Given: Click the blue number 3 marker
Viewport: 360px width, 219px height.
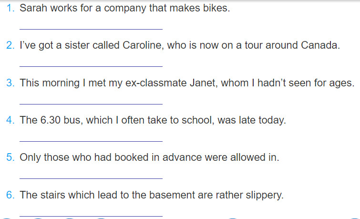Looking at the screenshot, I should tap(10, 83).
